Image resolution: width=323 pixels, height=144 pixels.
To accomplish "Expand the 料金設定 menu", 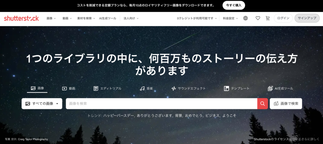I will point(230,18).
